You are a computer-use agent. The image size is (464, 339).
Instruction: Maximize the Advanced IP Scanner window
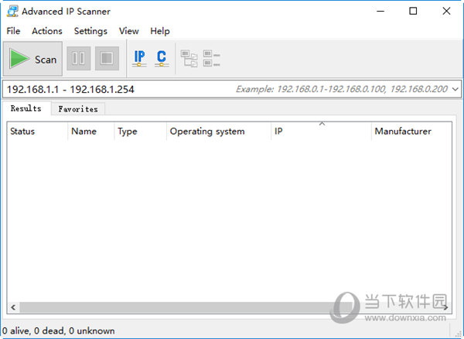[x=413, y=12]
